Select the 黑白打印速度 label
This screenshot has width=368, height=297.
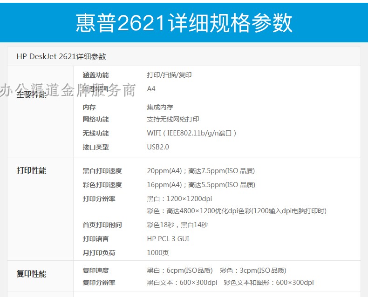point(102,171)
